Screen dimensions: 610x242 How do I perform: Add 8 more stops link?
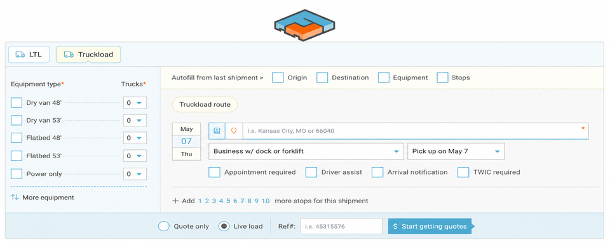pos(249,201)
